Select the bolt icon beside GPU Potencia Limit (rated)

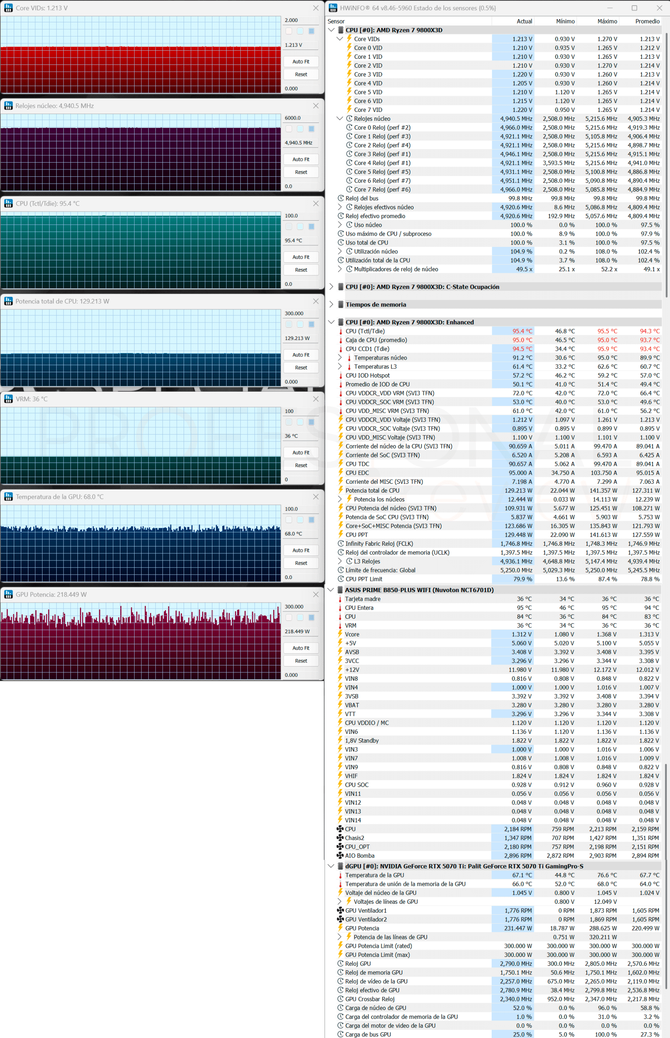coord(340,946)
